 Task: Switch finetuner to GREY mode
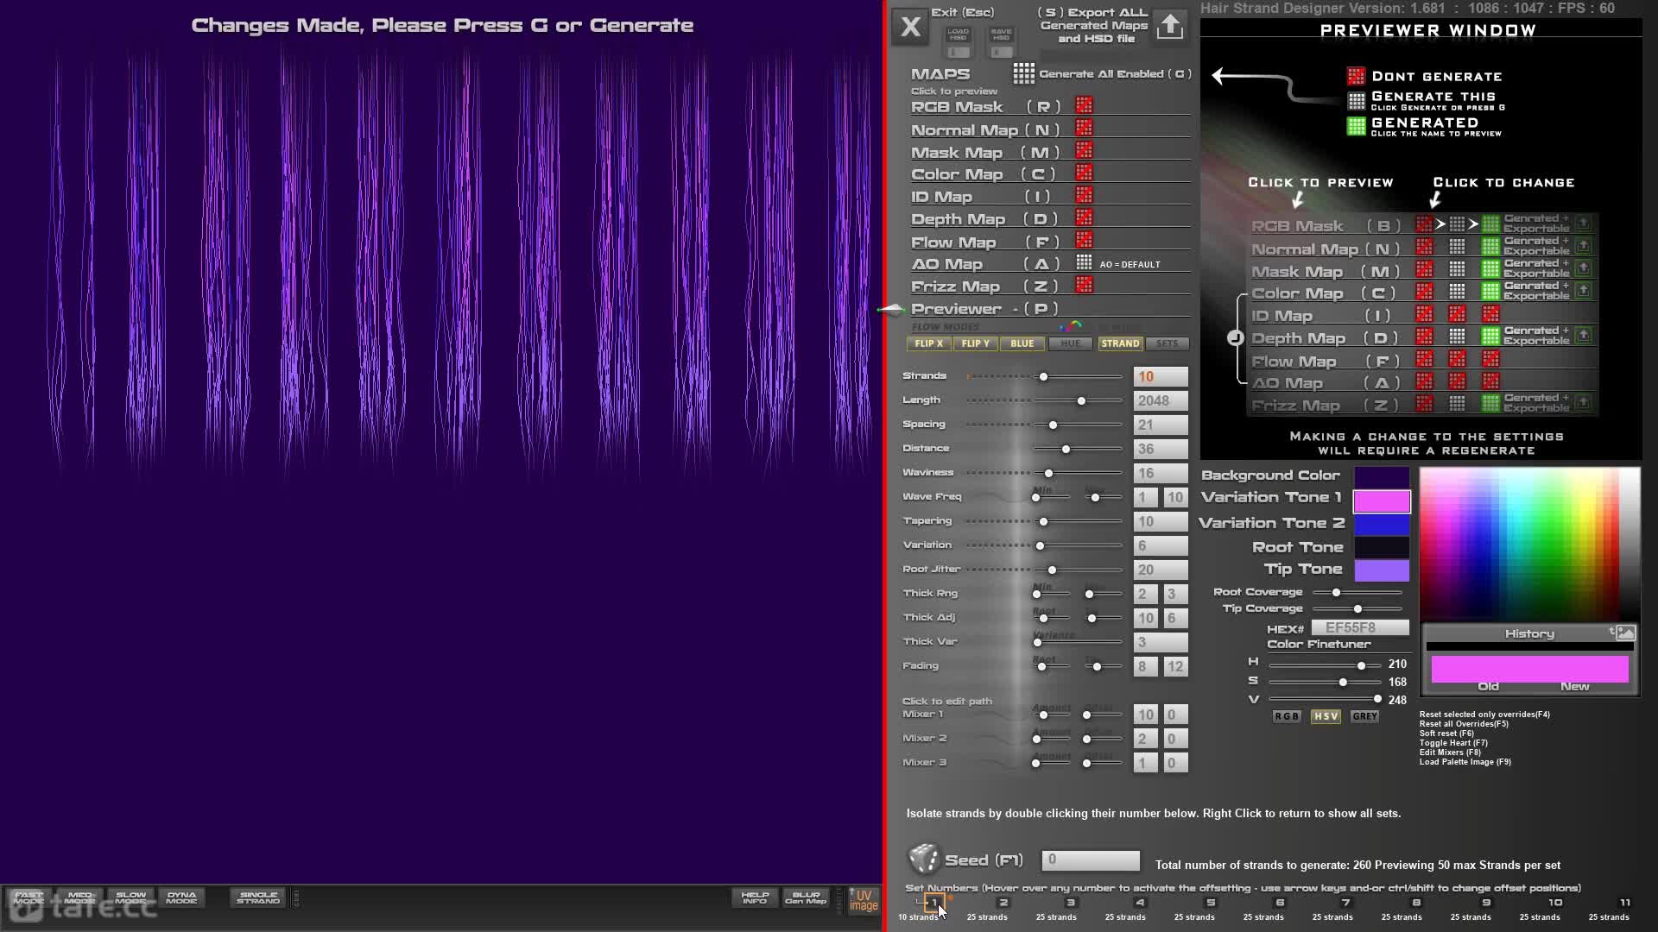coord(1364,716)
